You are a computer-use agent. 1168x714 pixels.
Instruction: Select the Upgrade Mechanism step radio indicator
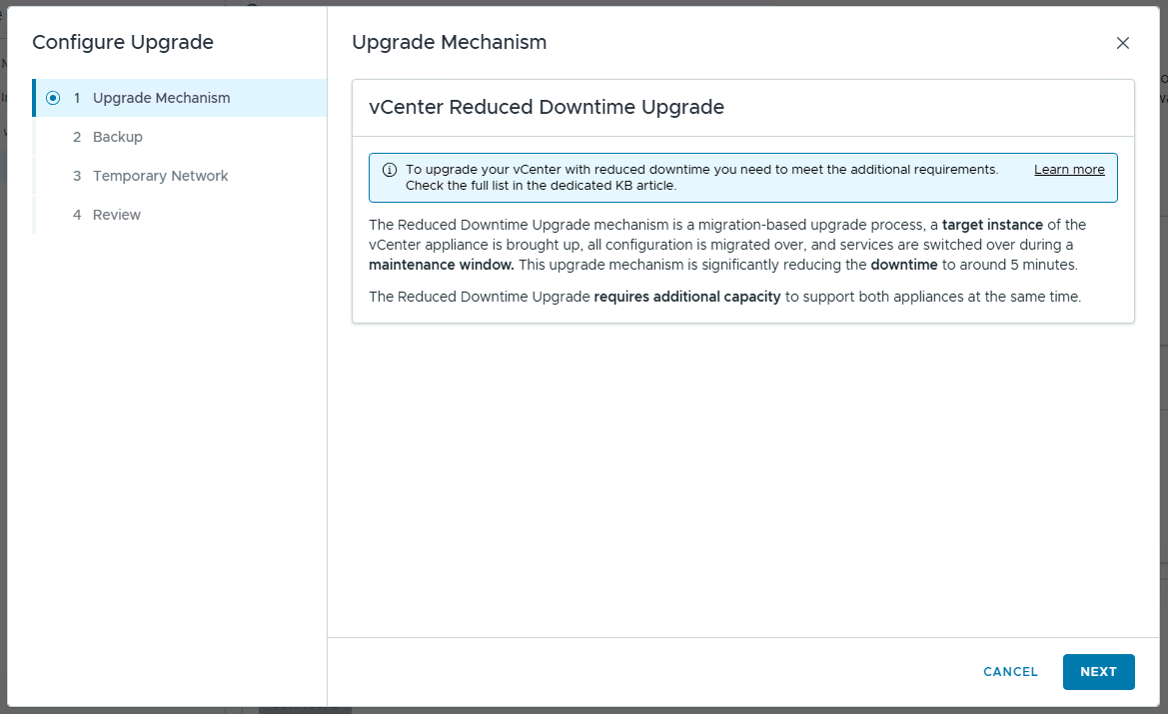tap(53, 98)
